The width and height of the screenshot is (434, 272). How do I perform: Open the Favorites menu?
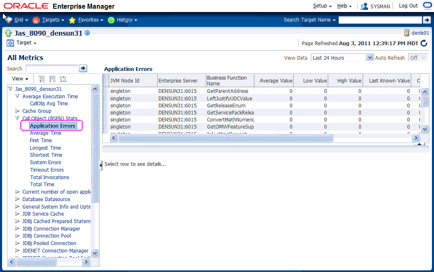point(91,20)
